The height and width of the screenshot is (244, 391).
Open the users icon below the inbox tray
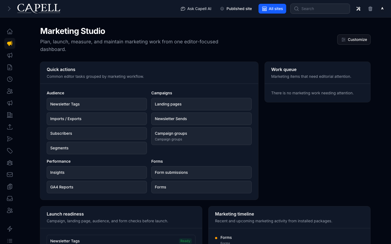point(10,210)
